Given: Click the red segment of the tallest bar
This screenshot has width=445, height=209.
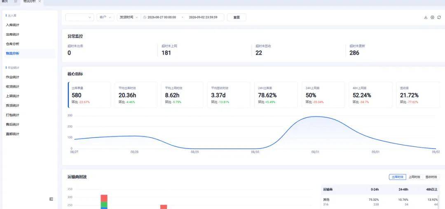Looking at the screenshot, I should [x=104, y=198].
